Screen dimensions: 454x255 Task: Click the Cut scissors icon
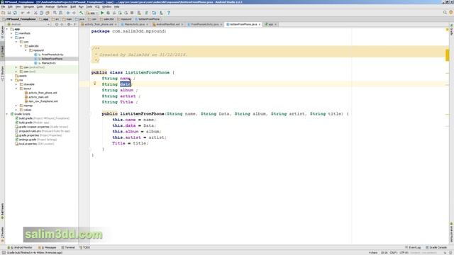point(35,13)
